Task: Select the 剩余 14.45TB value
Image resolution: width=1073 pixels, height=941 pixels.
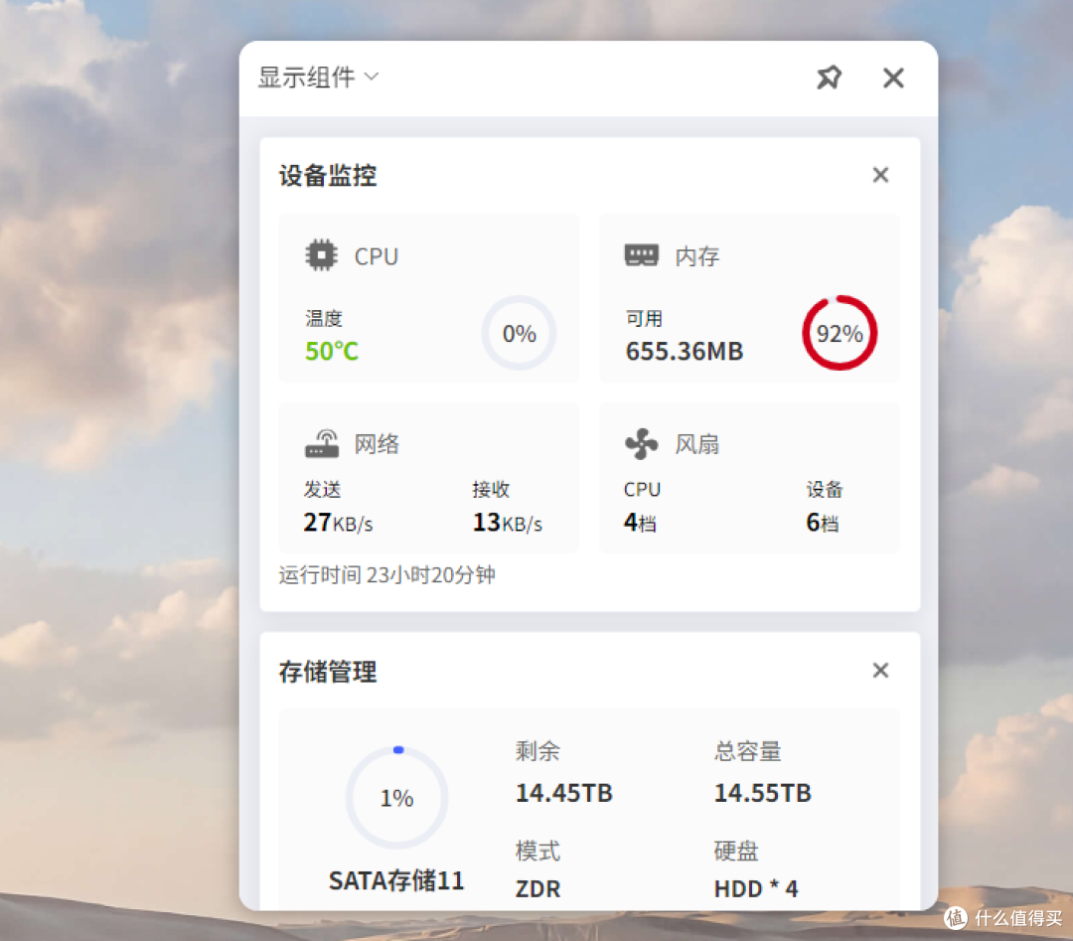Action: pos(564,793)
